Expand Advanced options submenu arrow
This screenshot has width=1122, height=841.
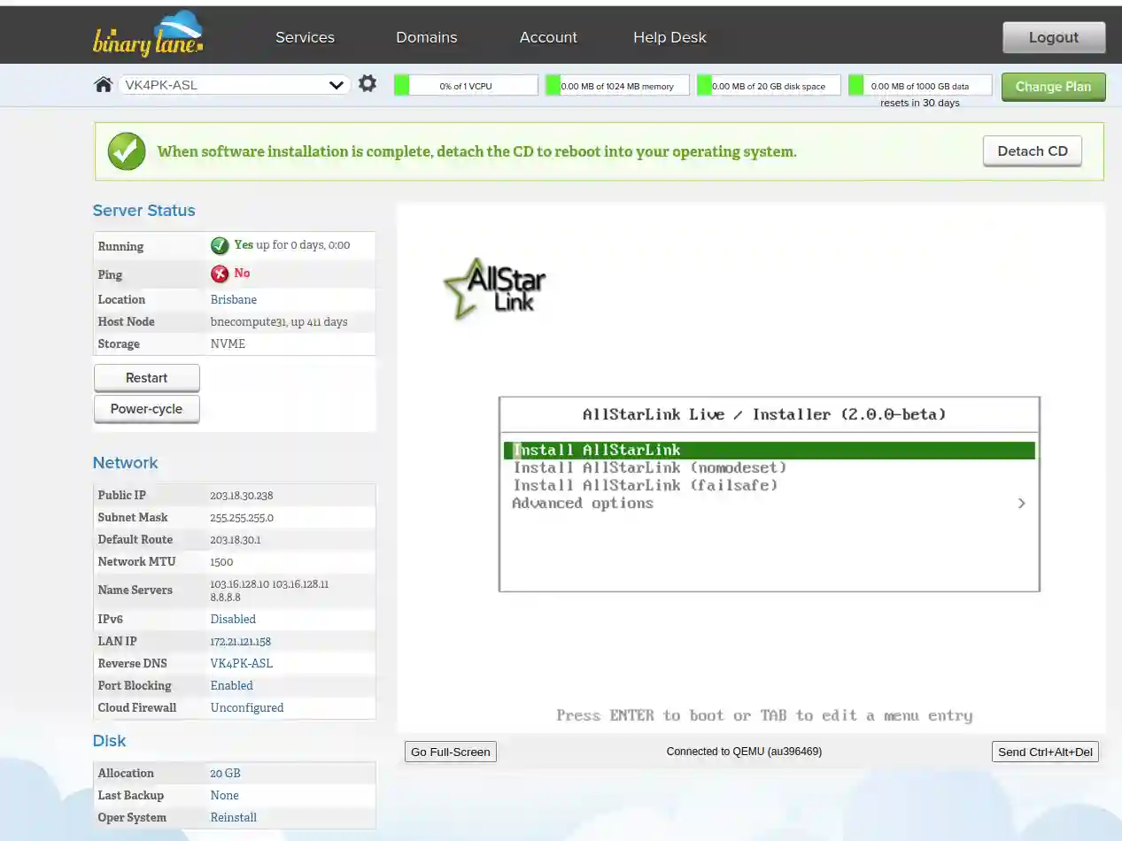click(x=1021, y=503)
